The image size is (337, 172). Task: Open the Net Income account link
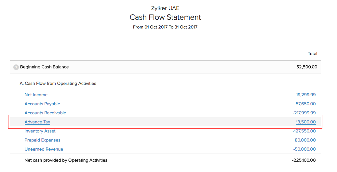point(36,95)
